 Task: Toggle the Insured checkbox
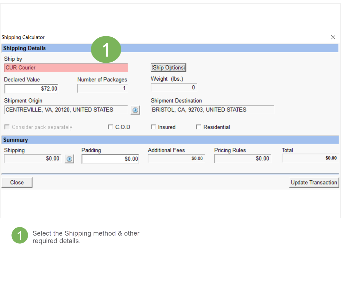tap(153, 127)
